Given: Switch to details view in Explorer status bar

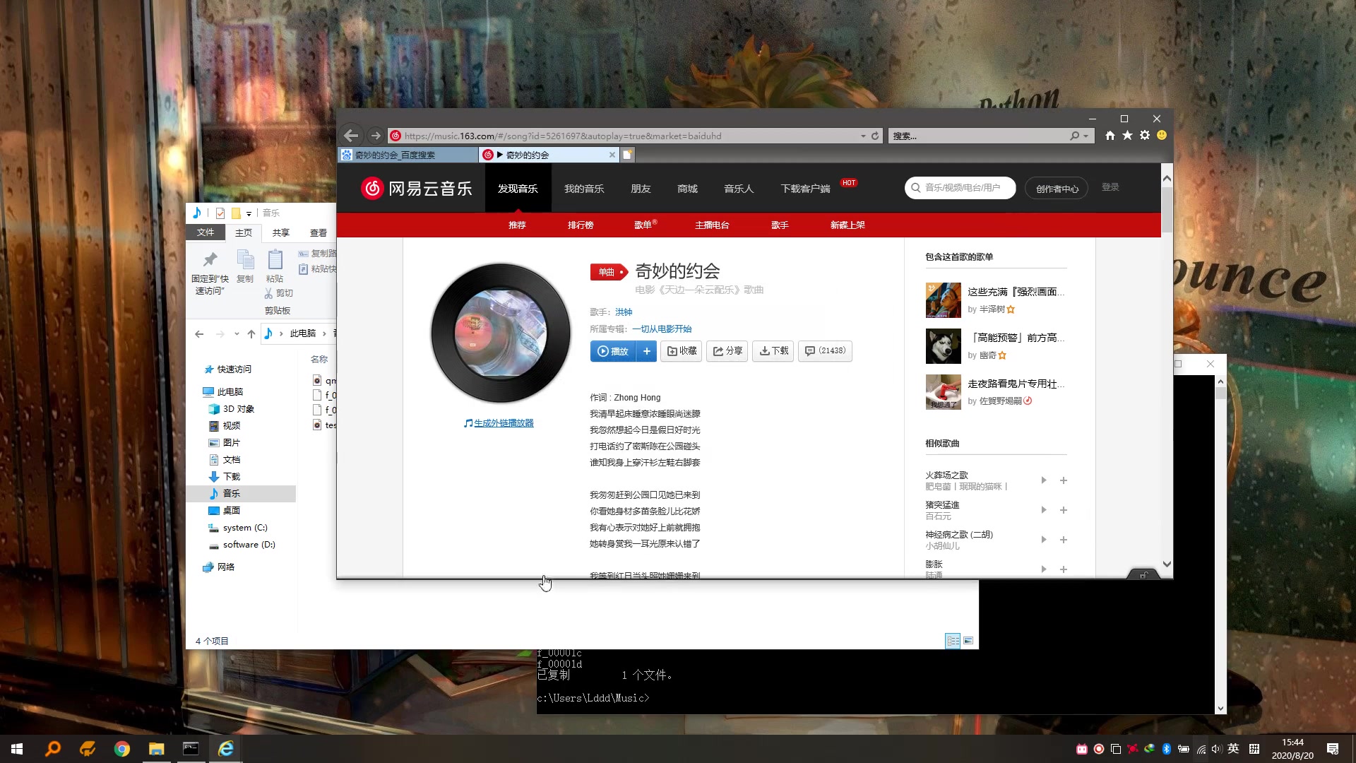Looking at the screenshot, I should [x=952, y=640].
